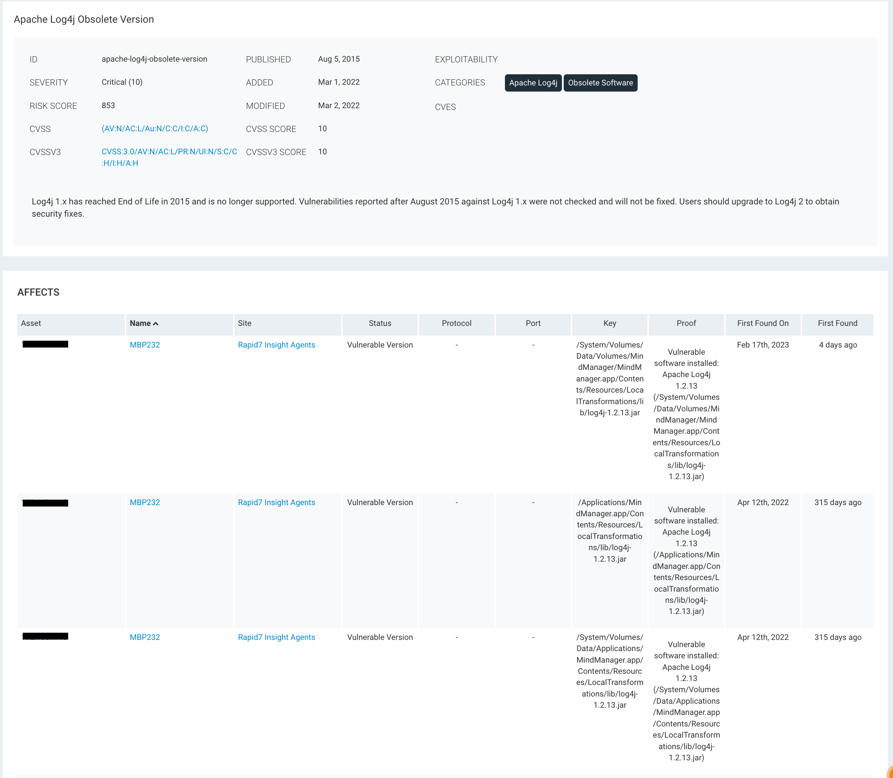Click the redacted asset link in first row
This screenshot has width=893, height=778.
point(45,344)
